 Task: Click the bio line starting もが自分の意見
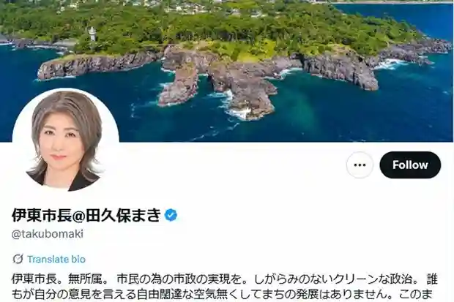pos(223,295)
